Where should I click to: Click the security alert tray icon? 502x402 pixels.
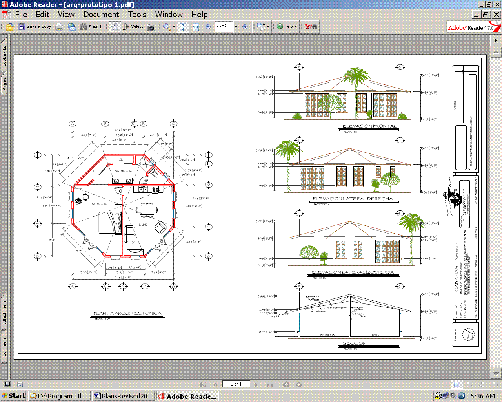tap(438, 396)
